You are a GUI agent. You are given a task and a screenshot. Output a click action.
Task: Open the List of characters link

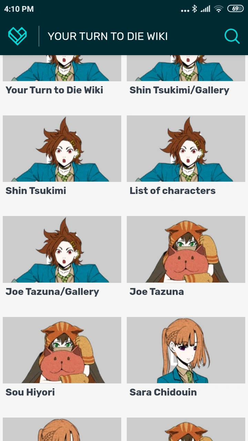point(173,191)
